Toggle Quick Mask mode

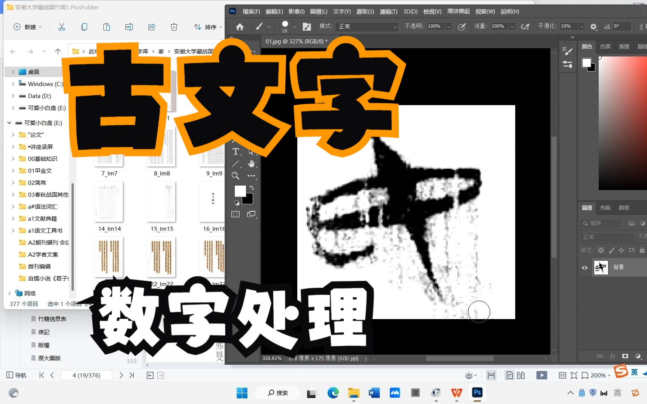pyautogui.click(x=236, y=214)
